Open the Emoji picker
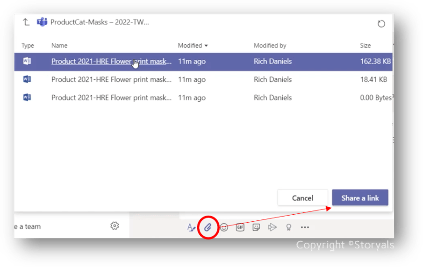This screenshot has height=267, width=423. click(224, 227)
